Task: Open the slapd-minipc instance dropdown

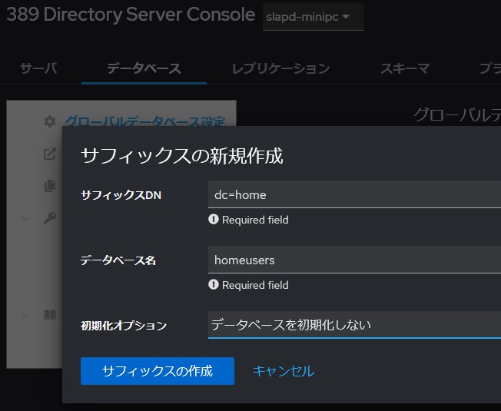Action: point(314,17)
